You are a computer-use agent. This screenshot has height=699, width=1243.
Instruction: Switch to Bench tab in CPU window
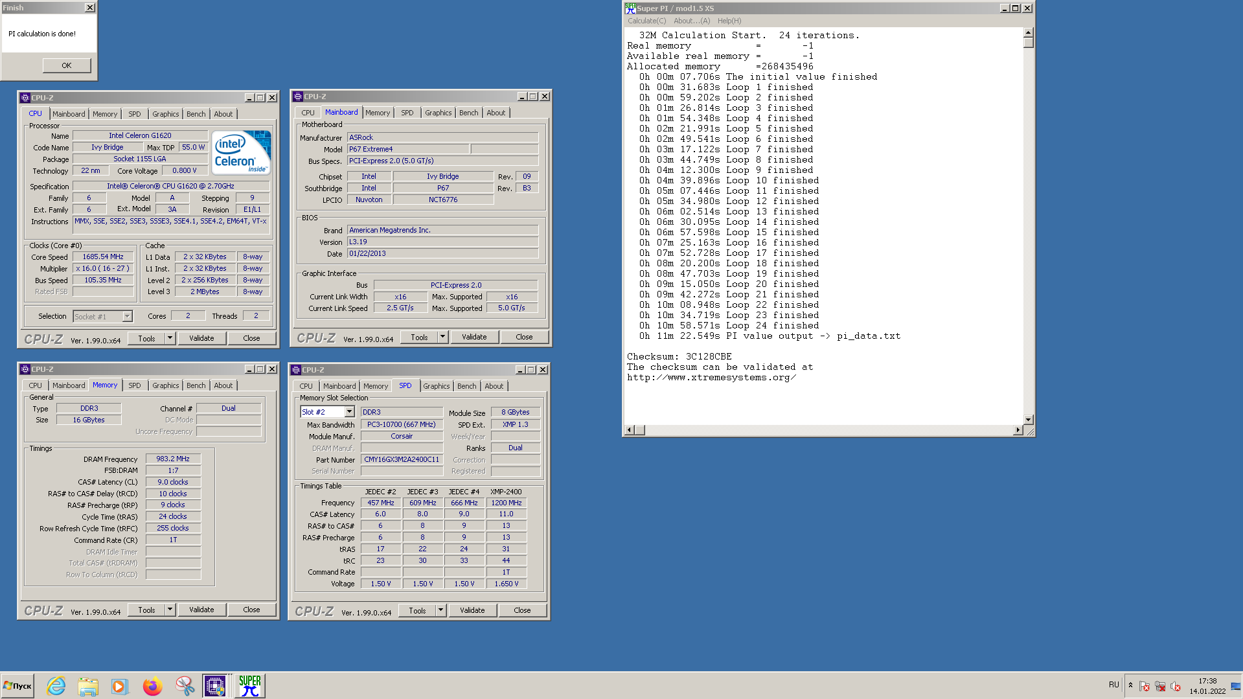click(x=196, y=114)
